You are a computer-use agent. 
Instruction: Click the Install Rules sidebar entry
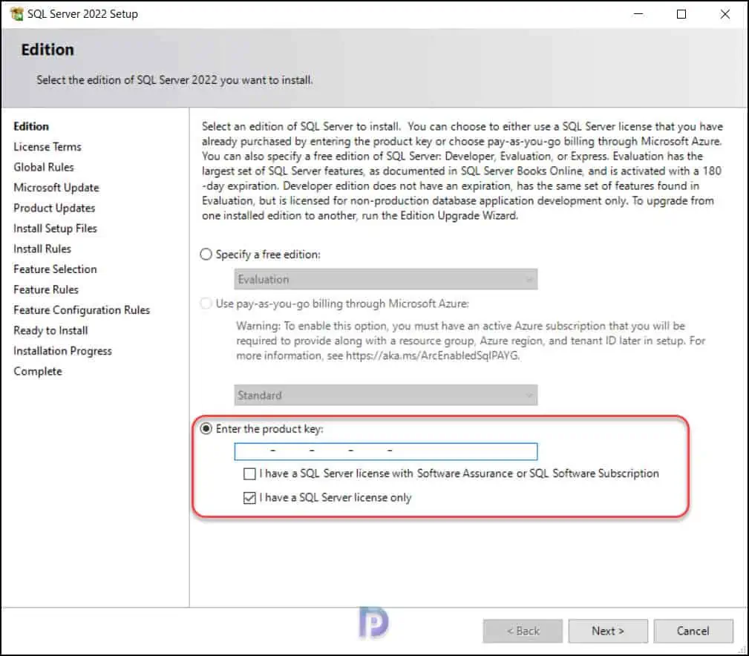[x=42, y=249]
